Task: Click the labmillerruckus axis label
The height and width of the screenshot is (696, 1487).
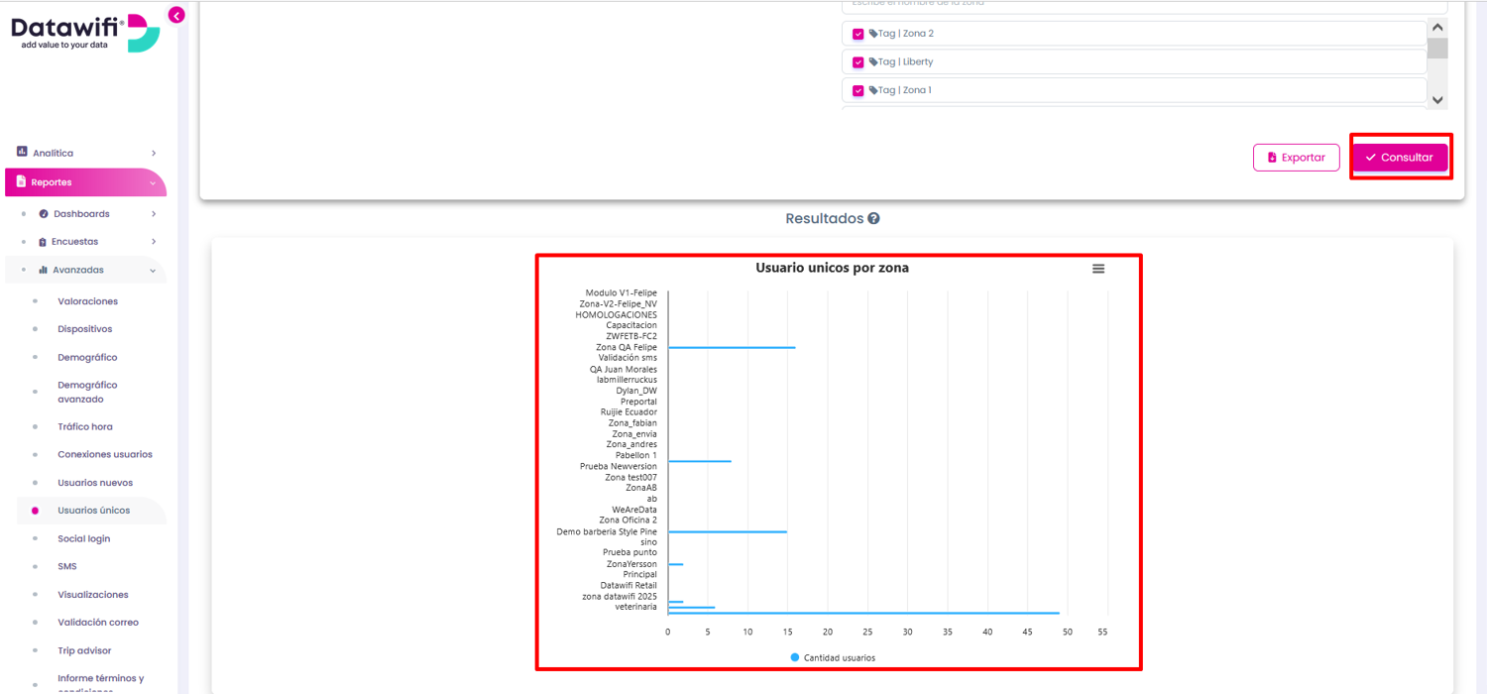Action: (627, 380)
